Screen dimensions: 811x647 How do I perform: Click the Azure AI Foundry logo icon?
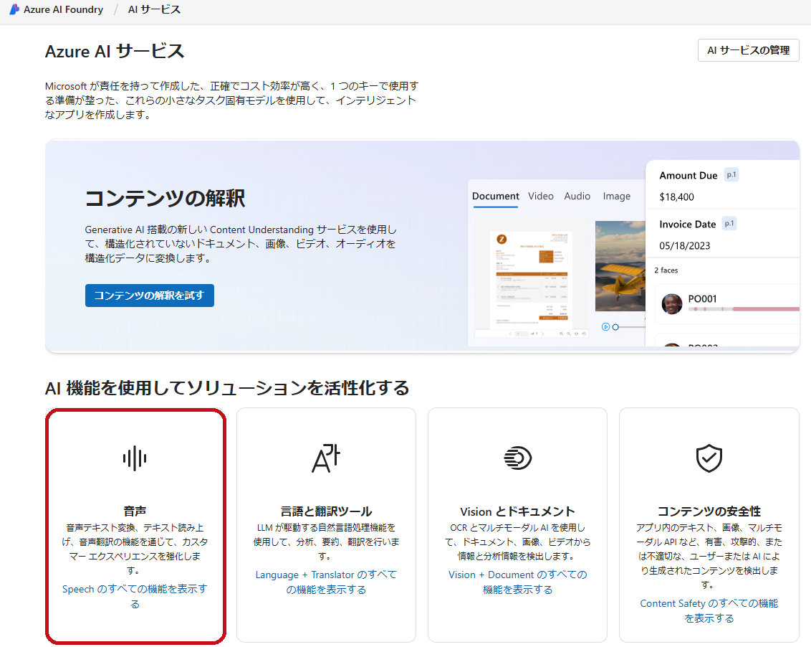[14, 9]
